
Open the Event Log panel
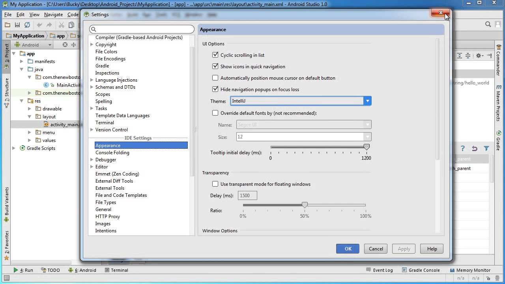[x=379, y=270]
